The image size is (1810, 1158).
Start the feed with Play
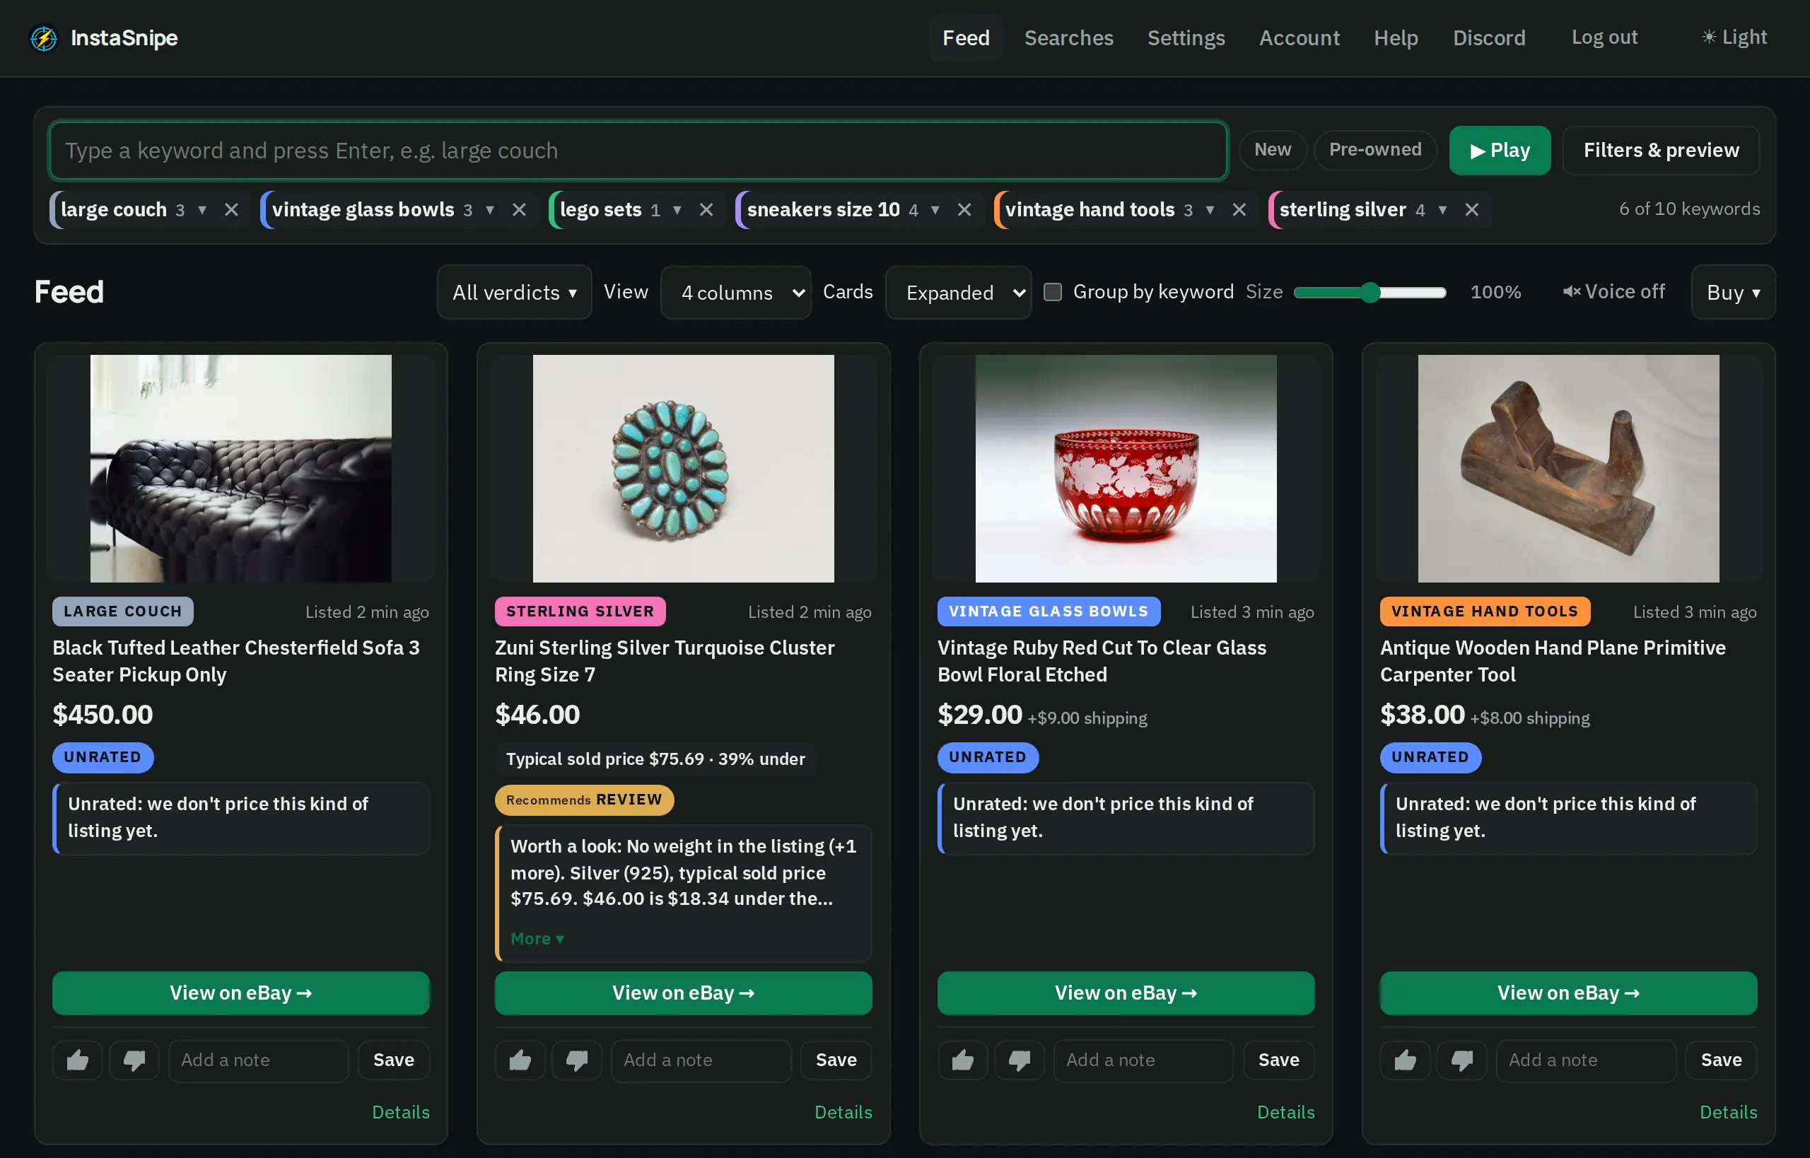[x=1500, y=151]
